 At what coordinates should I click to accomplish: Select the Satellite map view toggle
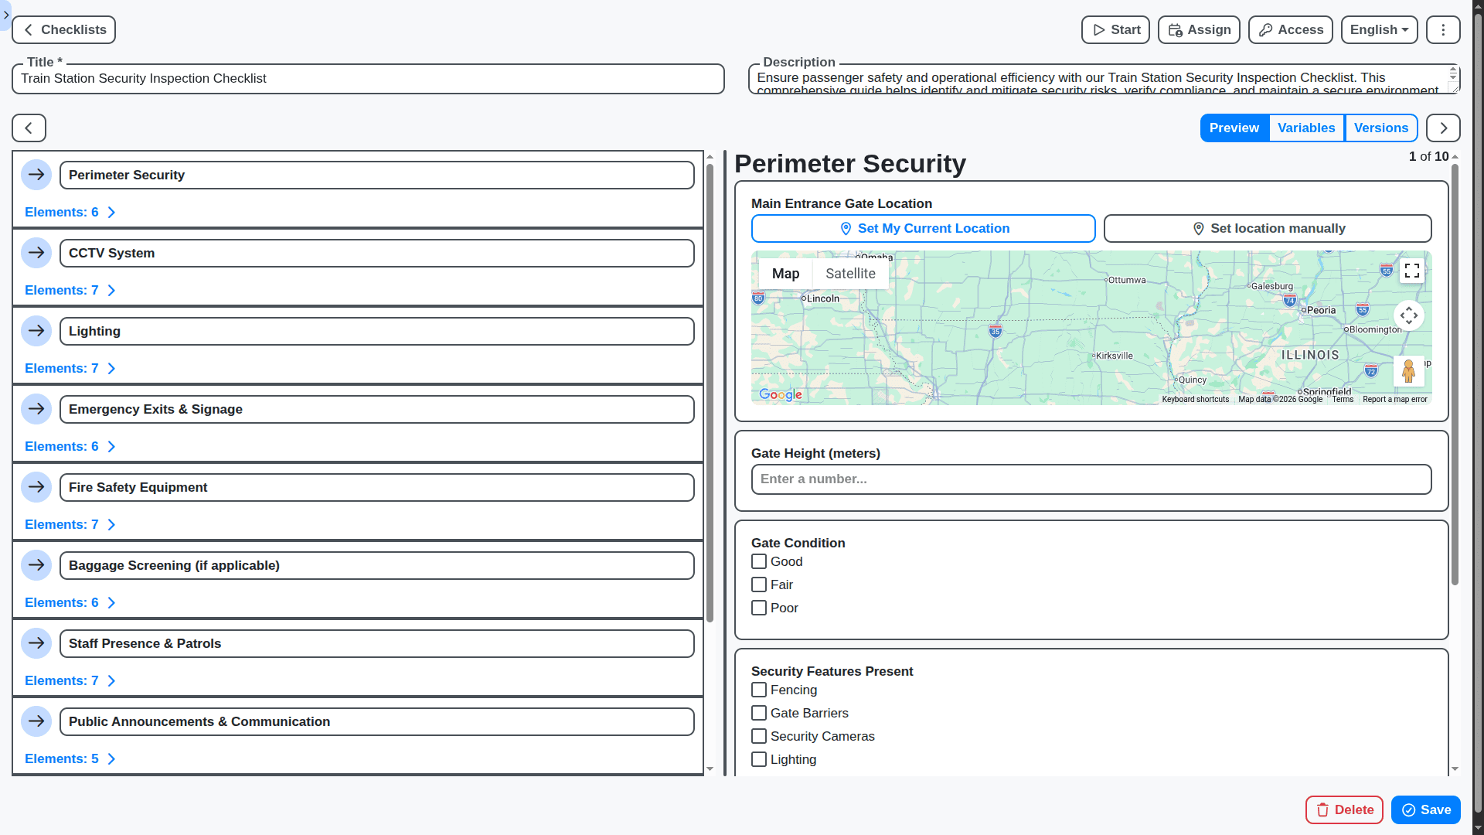point(850,273)
